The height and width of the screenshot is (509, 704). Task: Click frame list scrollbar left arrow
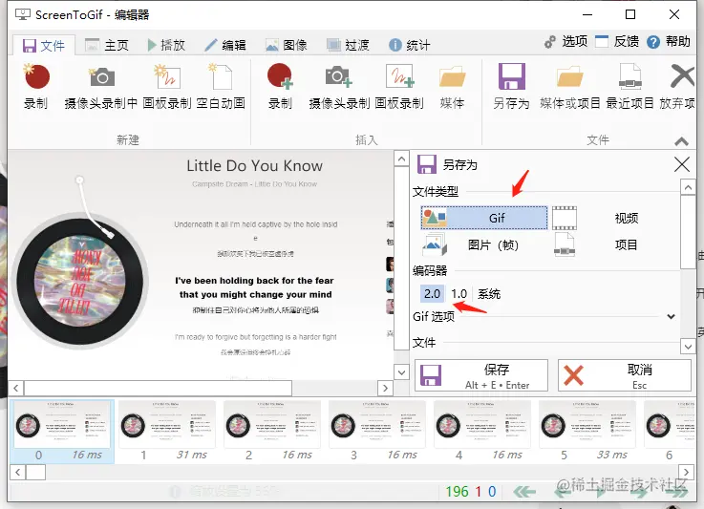[17, 472]
